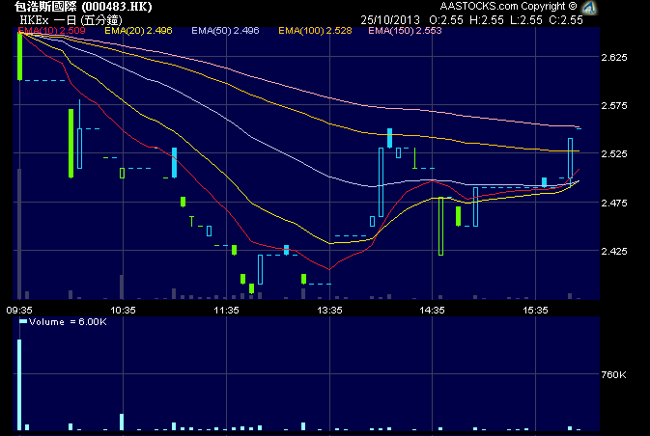This screenshot has width=650, height=436.
Task: Click the close value C:2.55
Action: coord(566,20)
